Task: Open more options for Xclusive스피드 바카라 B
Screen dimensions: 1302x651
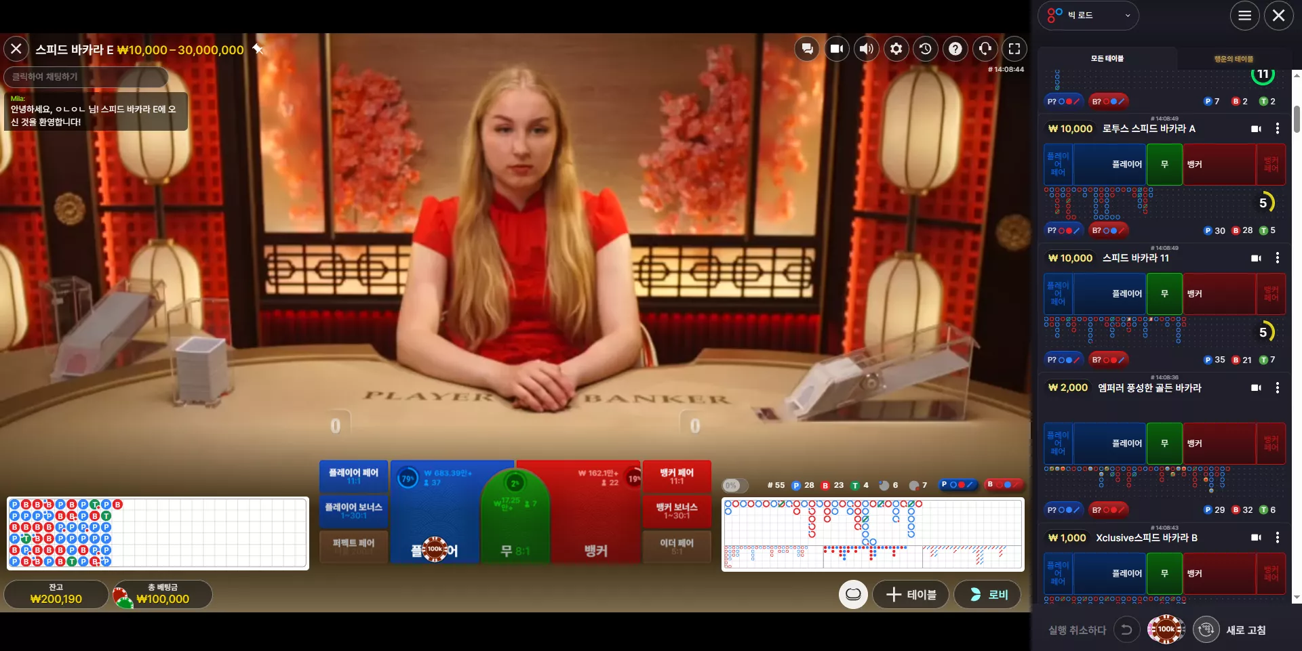Action: point(1278,537)
